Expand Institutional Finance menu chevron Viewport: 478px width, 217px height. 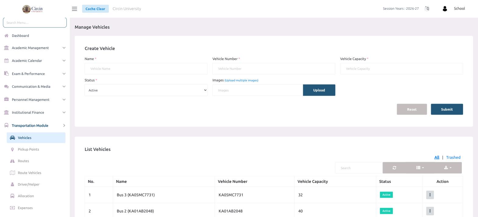[64, 112]
